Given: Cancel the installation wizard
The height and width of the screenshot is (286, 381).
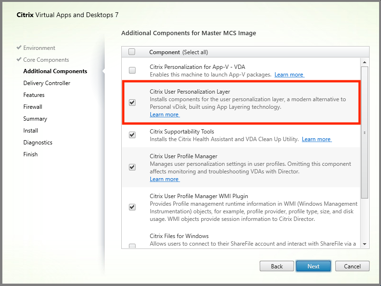Looking at the screenshot, I should click(x=352, y=266).
